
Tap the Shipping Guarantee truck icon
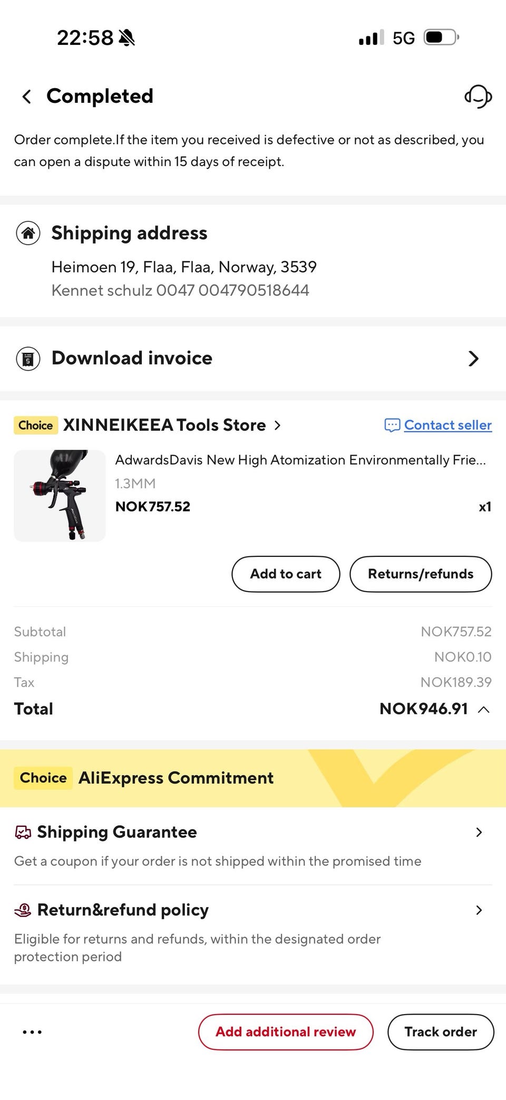[23, 832]
